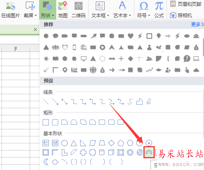Screen dimensions: 204x170
Task: Expand the 艺术字 dropdown arrow
Action: pos(130,16)
